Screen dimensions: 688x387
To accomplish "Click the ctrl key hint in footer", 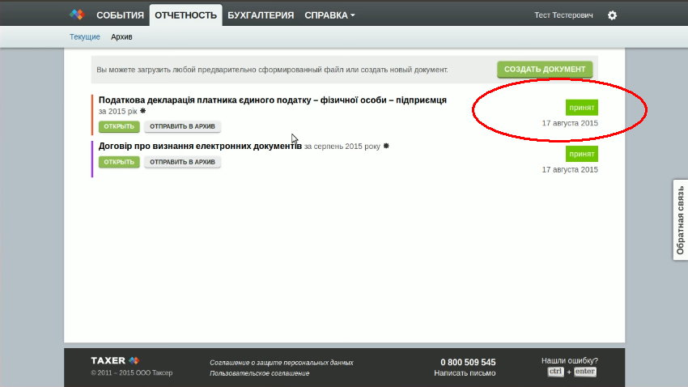I will click(555, 372).
